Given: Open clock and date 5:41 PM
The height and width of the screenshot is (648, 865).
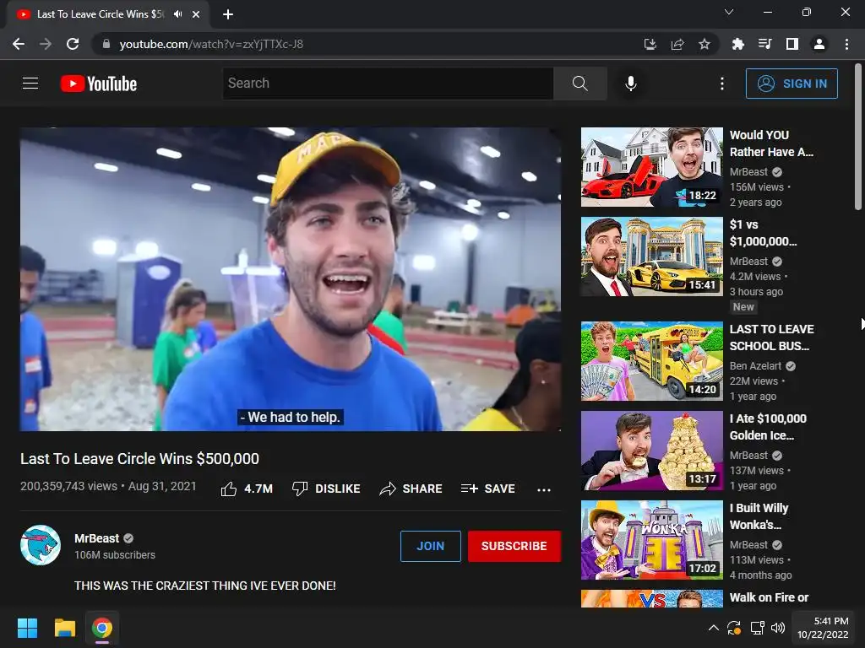Looking at the screenshot, I should point(823,628).
